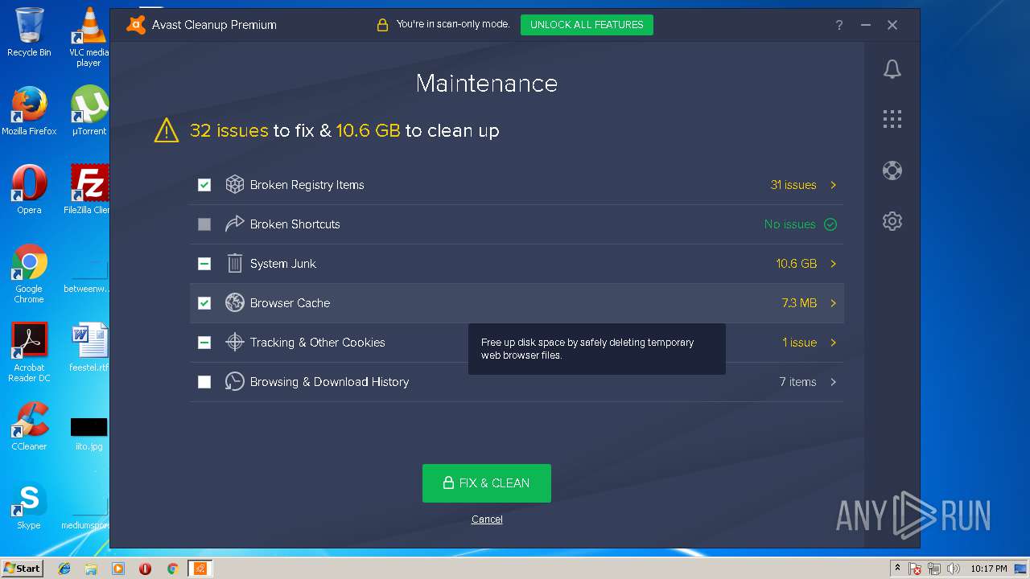The height and width of the screenshot is (579, 1030).
Task: Click the 10.6 GB System Junk value
Action: pyautogui.click(x=797, y=264)
